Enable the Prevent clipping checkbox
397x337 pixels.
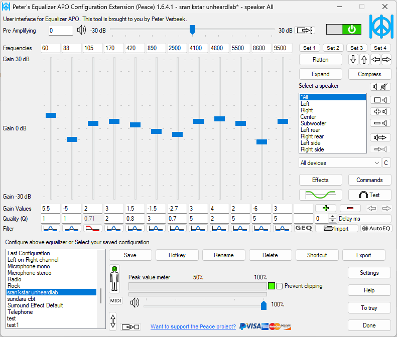[279, 286]
